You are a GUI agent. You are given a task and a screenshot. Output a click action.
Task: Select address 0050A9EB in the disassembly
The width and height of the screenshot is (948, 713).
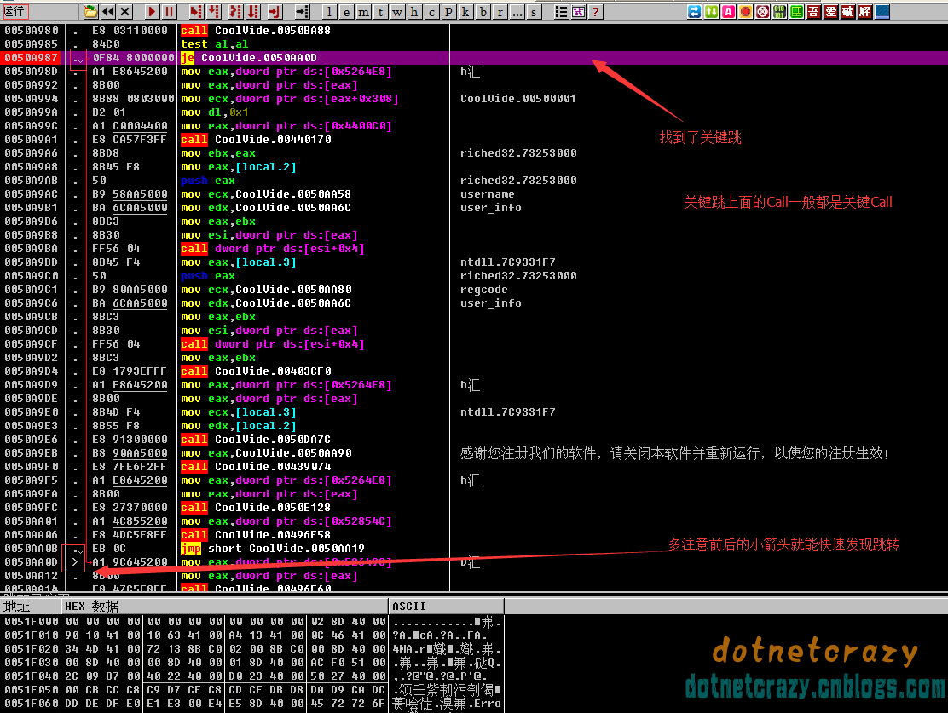point(32,453)
